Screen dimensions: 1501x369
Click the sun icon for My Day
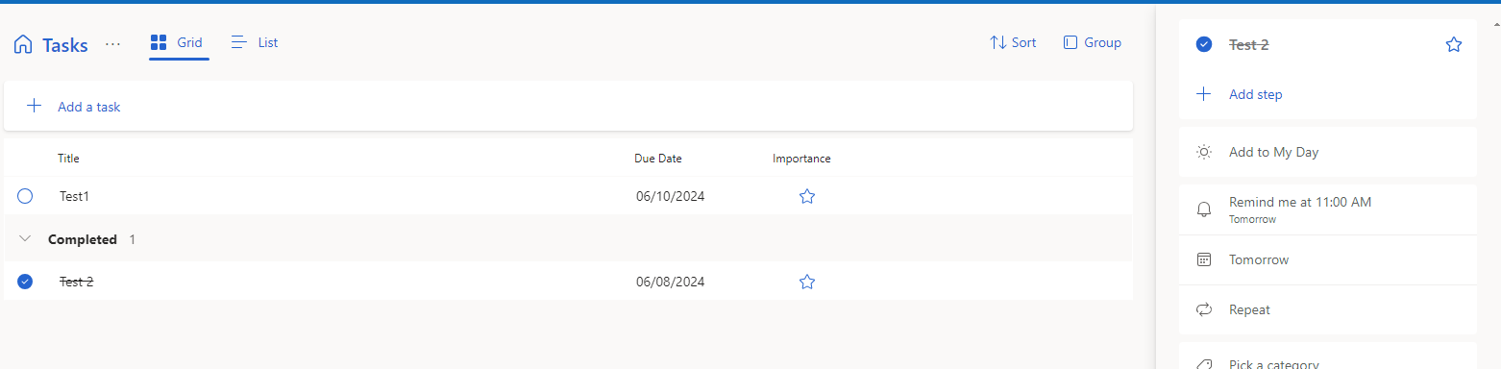(x=1204, y=152)
